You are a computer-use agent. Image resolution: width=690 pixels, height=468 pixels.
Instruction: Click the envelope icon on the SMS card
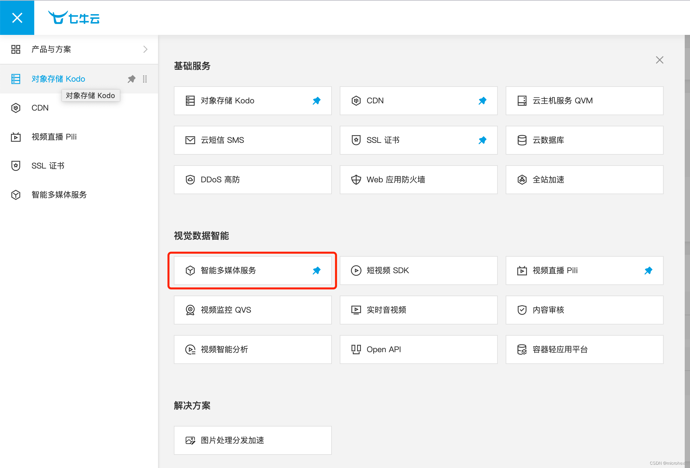pyautogui.click(x=190, y=140)
